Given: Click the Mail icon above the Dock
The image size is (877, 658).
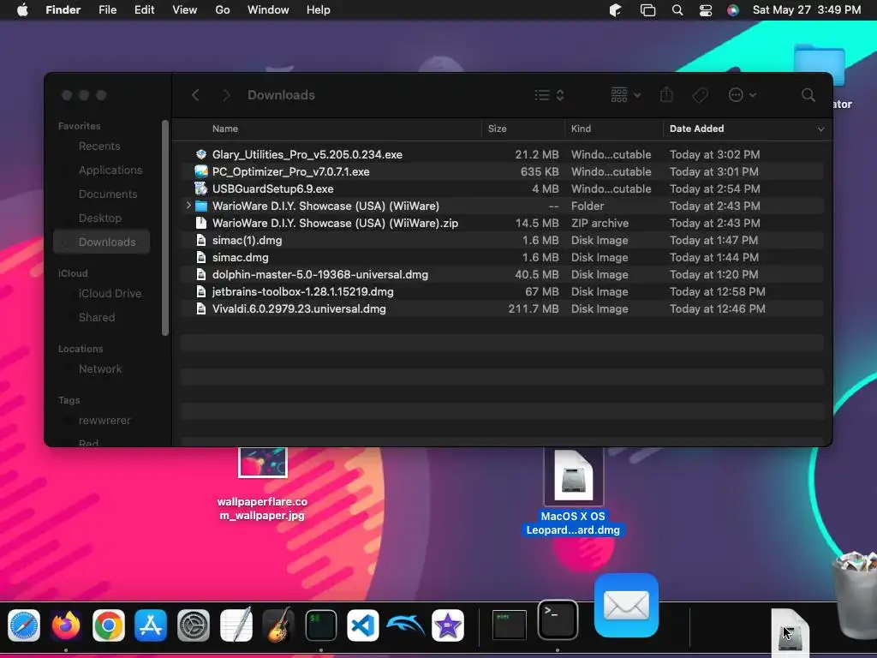Looking at the screenshot, I should (626, 606).
